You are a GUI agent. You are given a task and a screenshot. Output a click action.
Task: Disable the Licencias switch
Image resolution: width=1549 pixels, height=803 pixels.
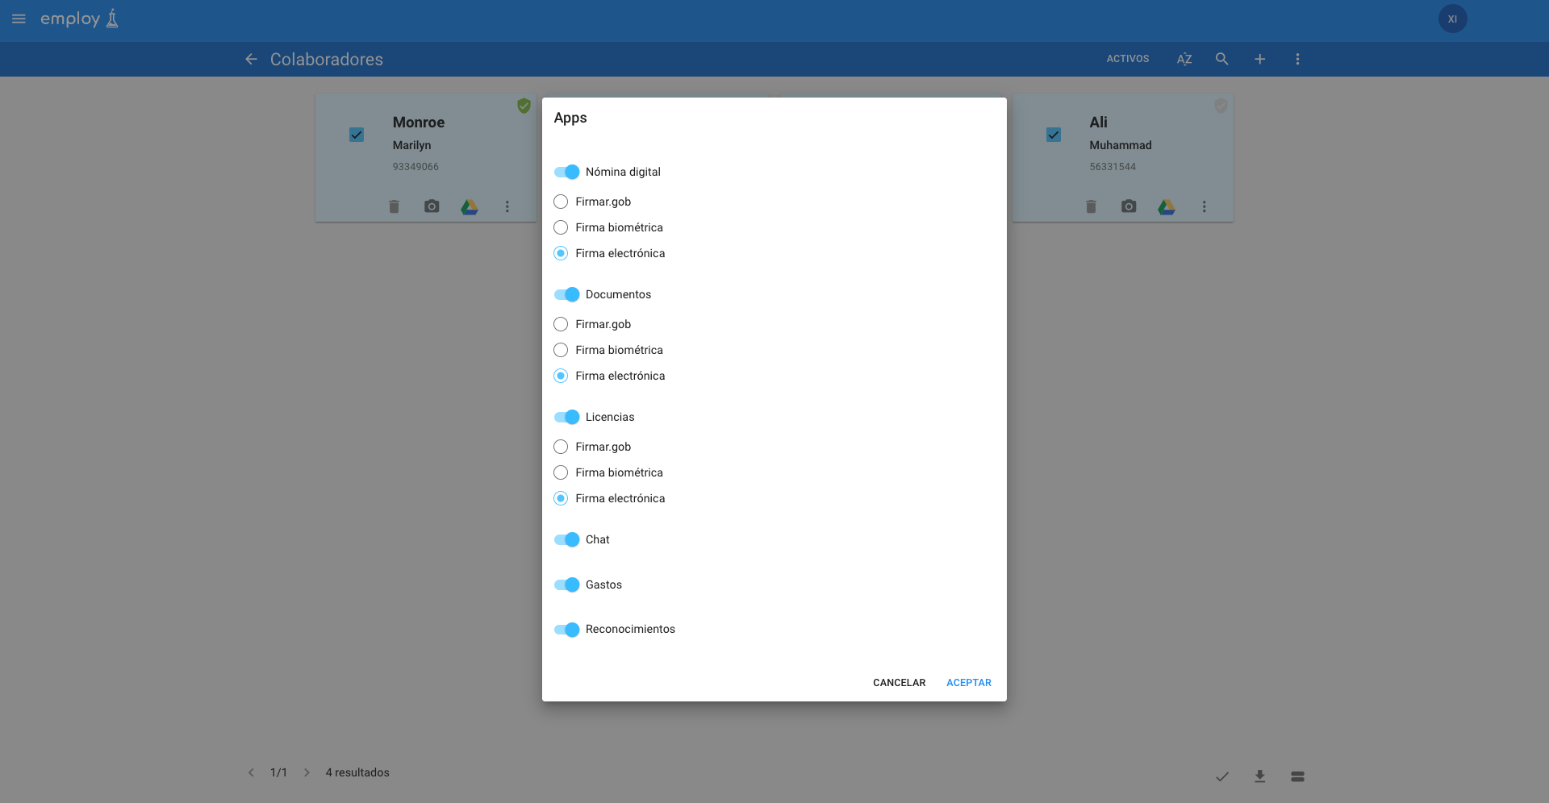567,417
